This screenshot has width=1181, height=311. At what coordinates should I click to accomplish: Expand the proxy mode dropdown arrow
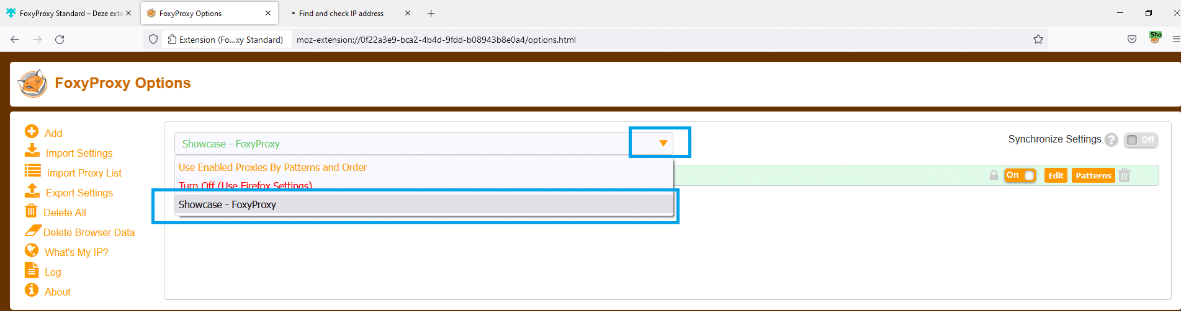[x=663, y=143]
